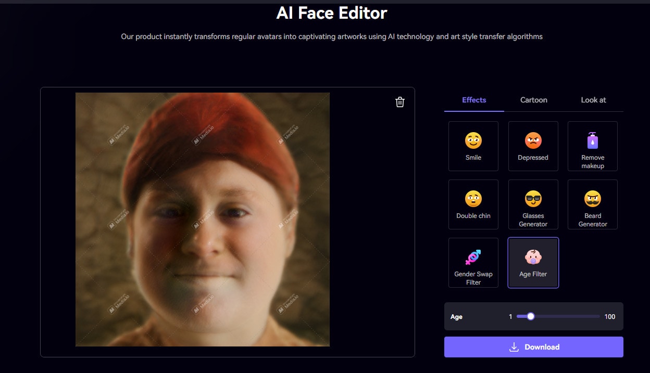The height and width of the screenshot is (373, 650).
Task: Choose the Depressed effect
Action: point(533,146)
